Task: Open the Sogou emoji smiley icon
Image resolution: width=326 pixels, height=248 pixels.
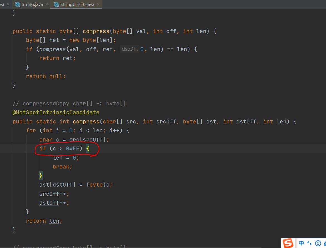Action: pos(318,243)
